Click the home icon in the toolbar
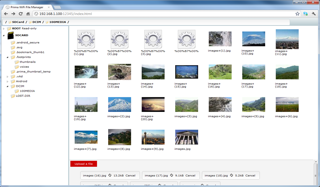This screenshot has width=320, height=187. tap(28, 14)
